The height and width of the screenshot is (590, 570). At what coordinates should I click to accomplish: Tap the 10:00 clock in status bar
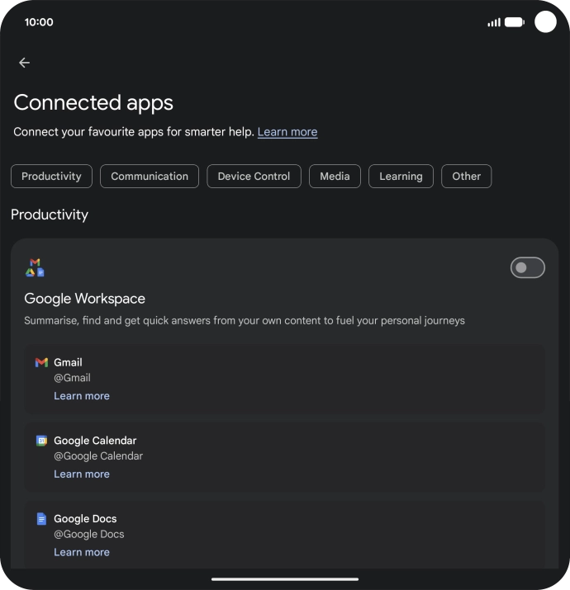click(x=39, y=22)
